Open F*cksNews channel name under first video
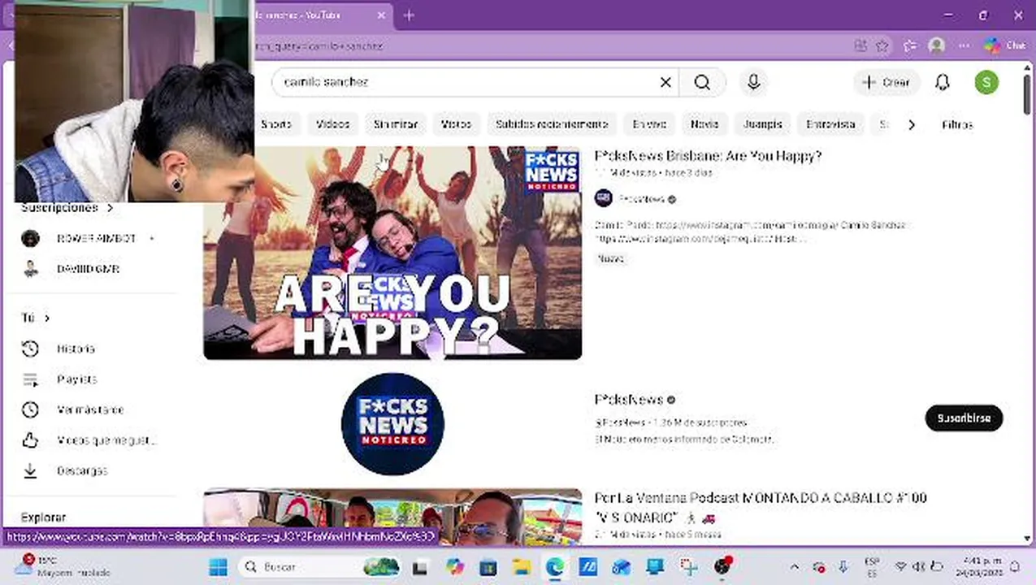Image resolution: width=1036 pixels, height=585 pixels. 642,198
